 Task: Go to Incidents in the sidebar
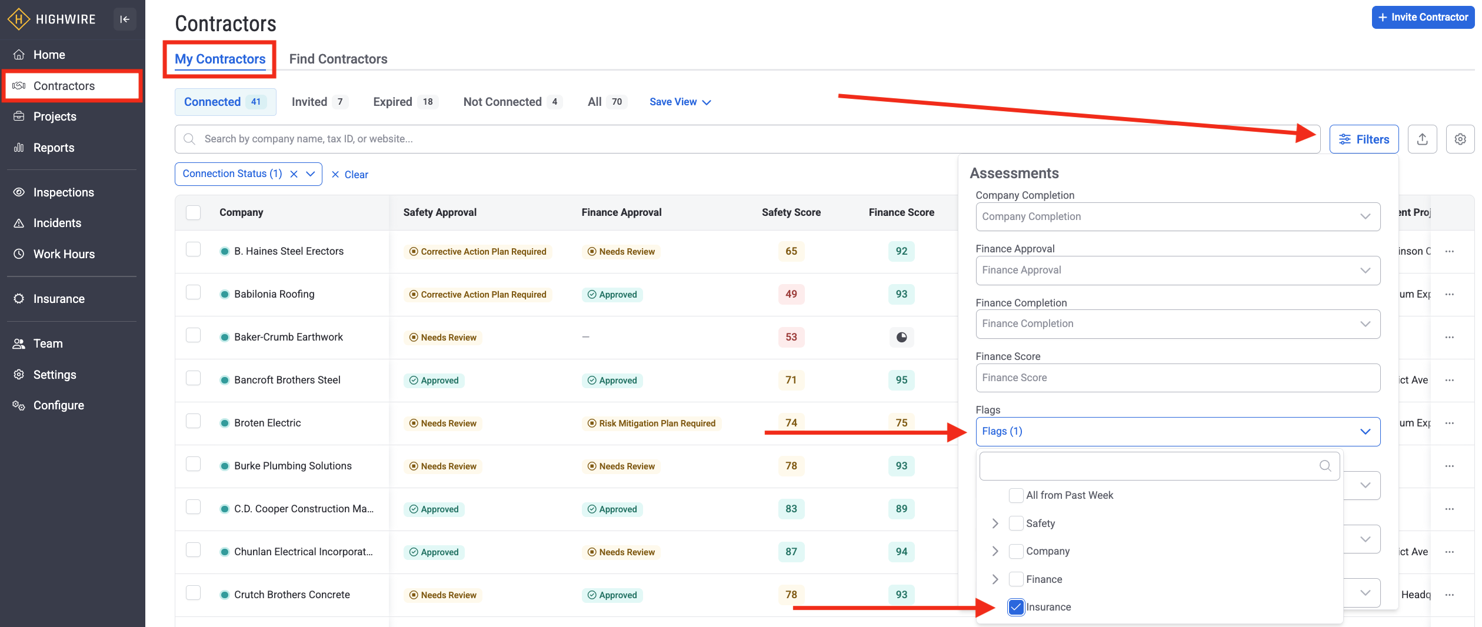(x=57, y=223)
